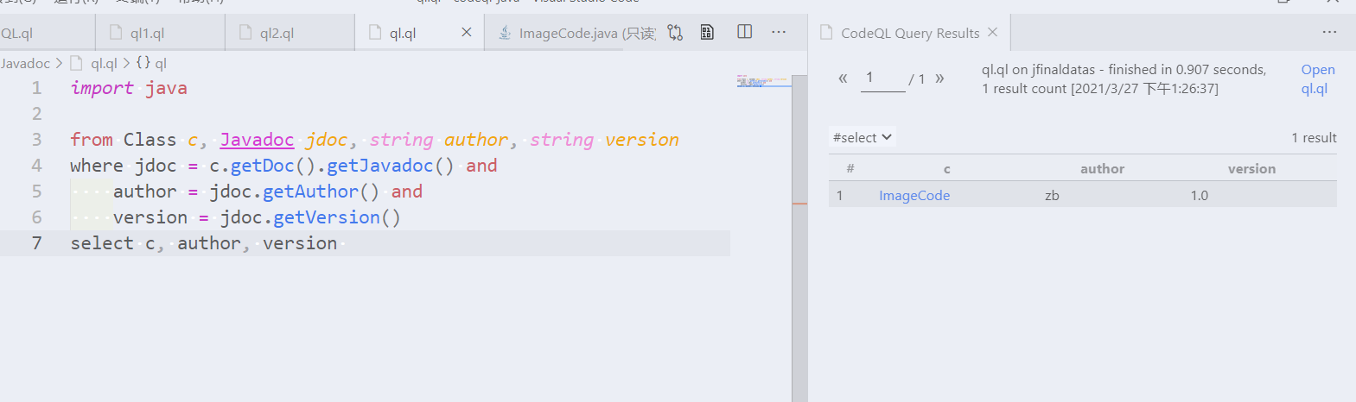Close the ql.ql editor tab
The width and height of the screenshot is (1356, 402).
click(467, 32)
